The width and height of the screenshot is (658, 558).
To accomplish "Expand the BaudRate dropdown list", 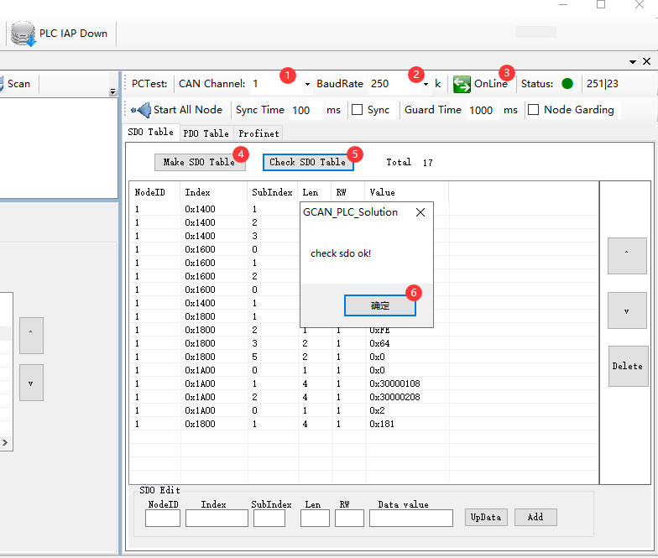I will click(426, 84).
